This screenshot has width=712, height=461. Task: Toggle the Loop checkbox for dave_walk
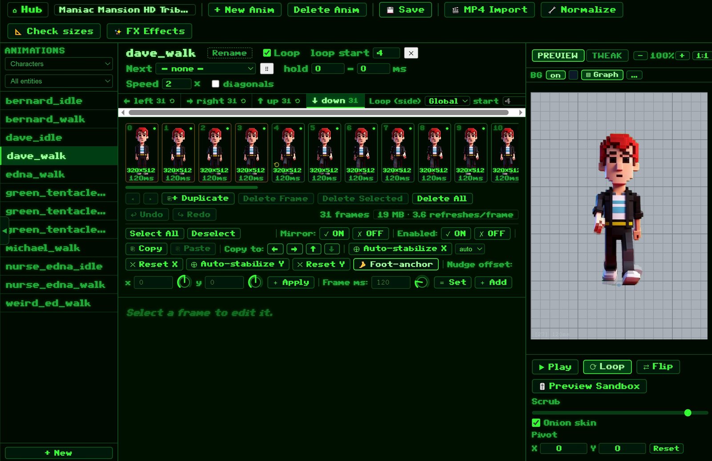pyautogui.click(x=267, y=53)
